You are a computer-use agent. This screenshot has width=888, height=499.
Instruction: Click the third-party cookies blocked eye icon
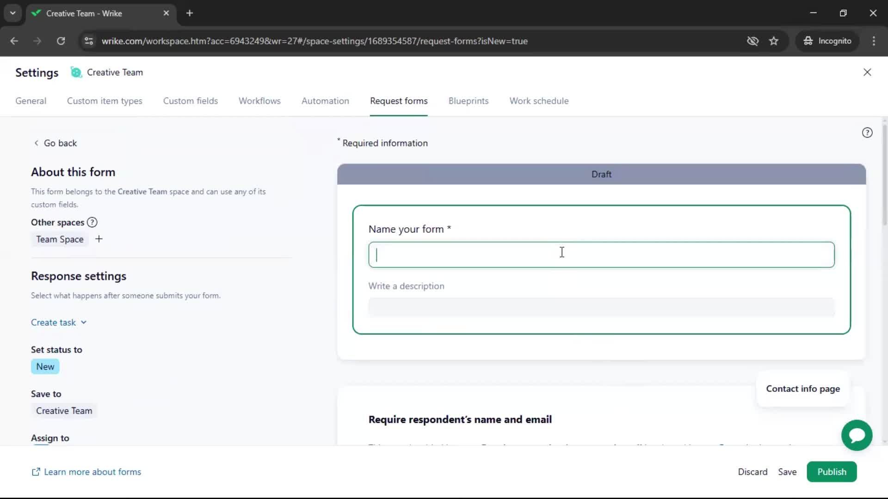(752, 41)
